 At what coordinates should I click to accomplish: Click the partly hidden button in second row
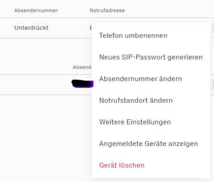pyautogui.click(x=213, y=85)
